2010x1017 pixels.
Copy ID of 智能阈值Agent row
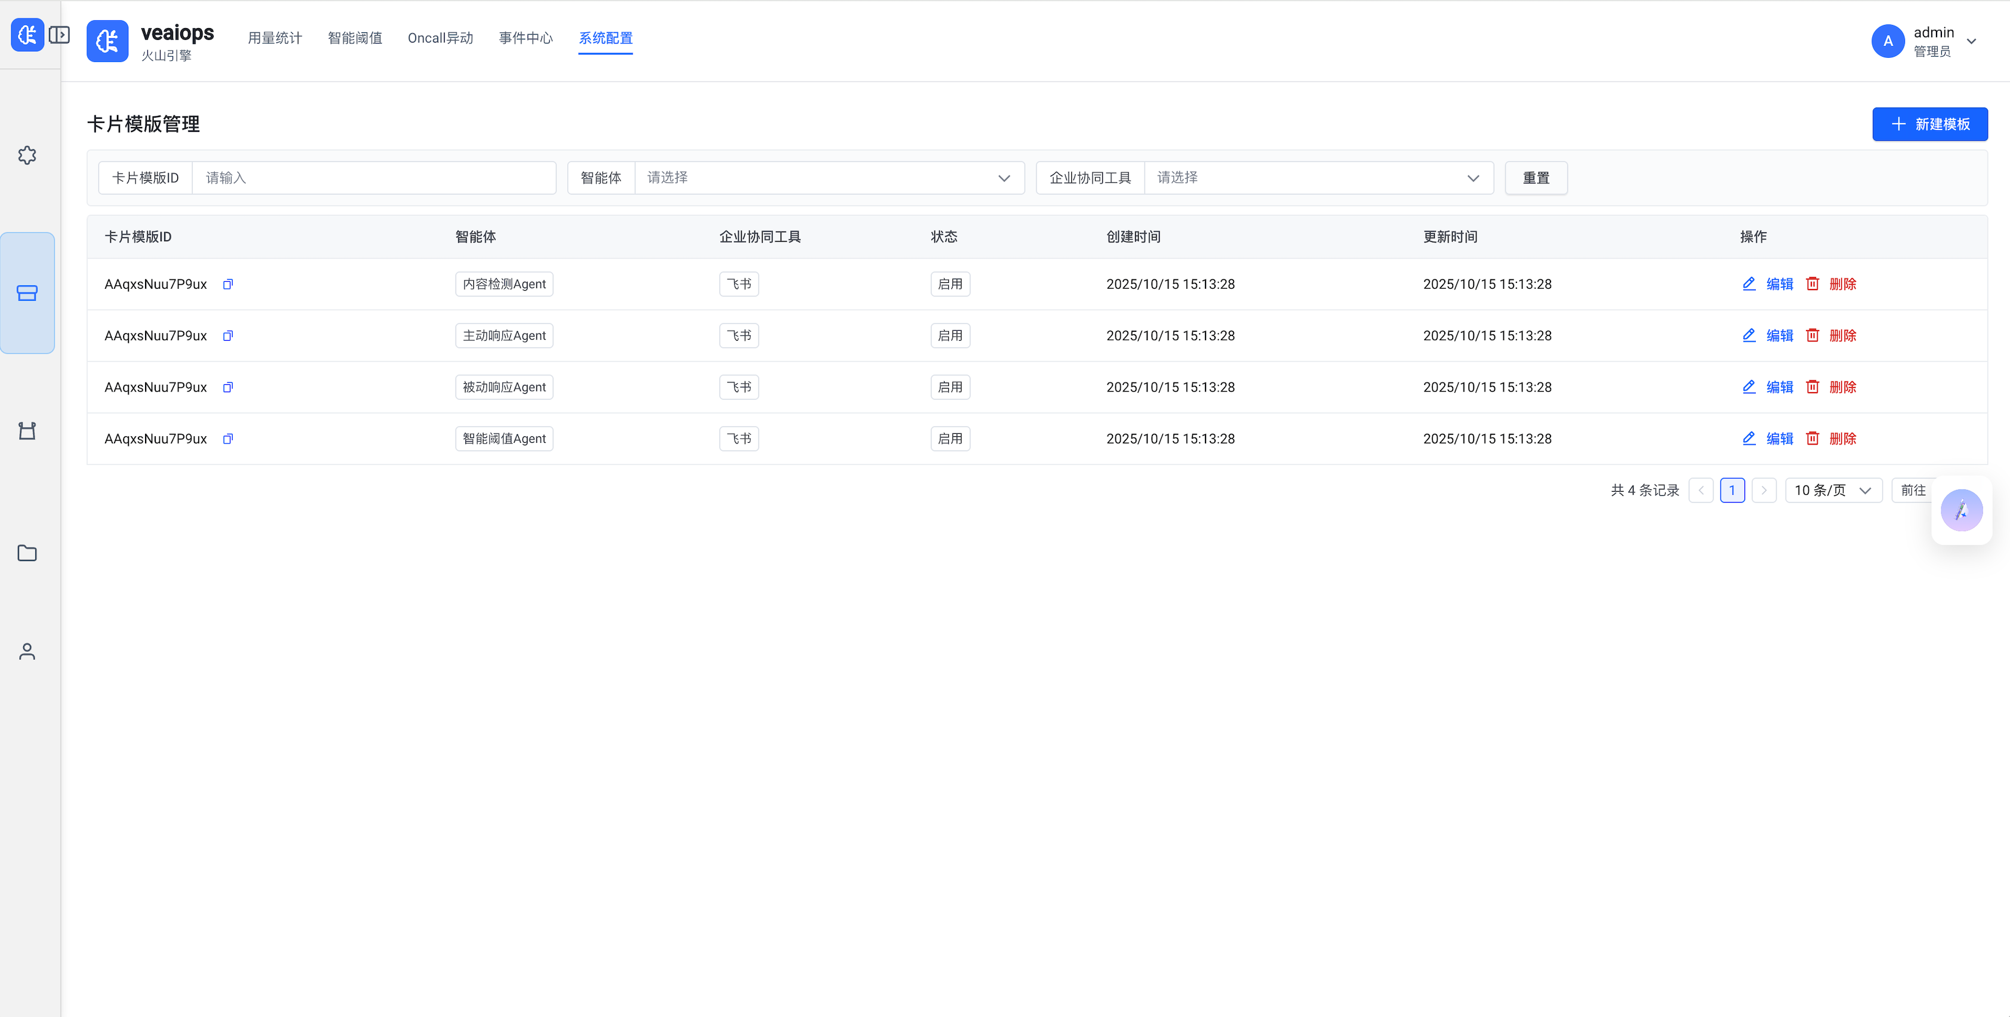(228, 439)
